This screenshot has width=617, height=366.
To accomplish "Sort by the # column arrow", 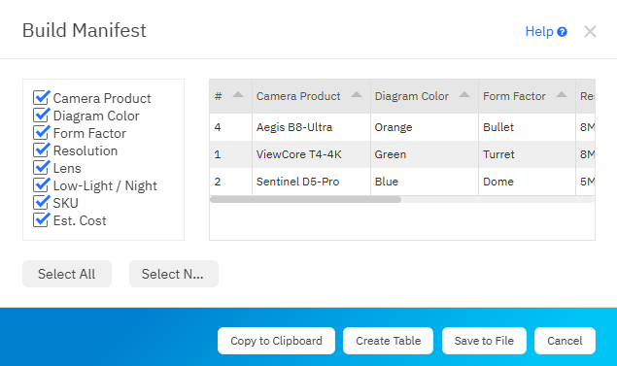I will (238, 95).
